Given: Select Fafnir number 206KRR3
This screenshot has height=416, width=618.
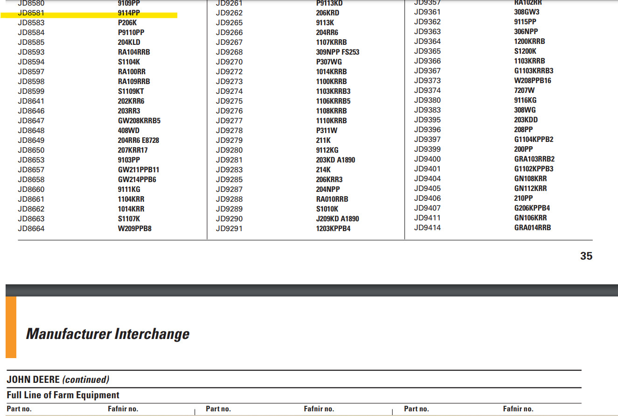Looking at the screenshot, I should pos(329,180).
